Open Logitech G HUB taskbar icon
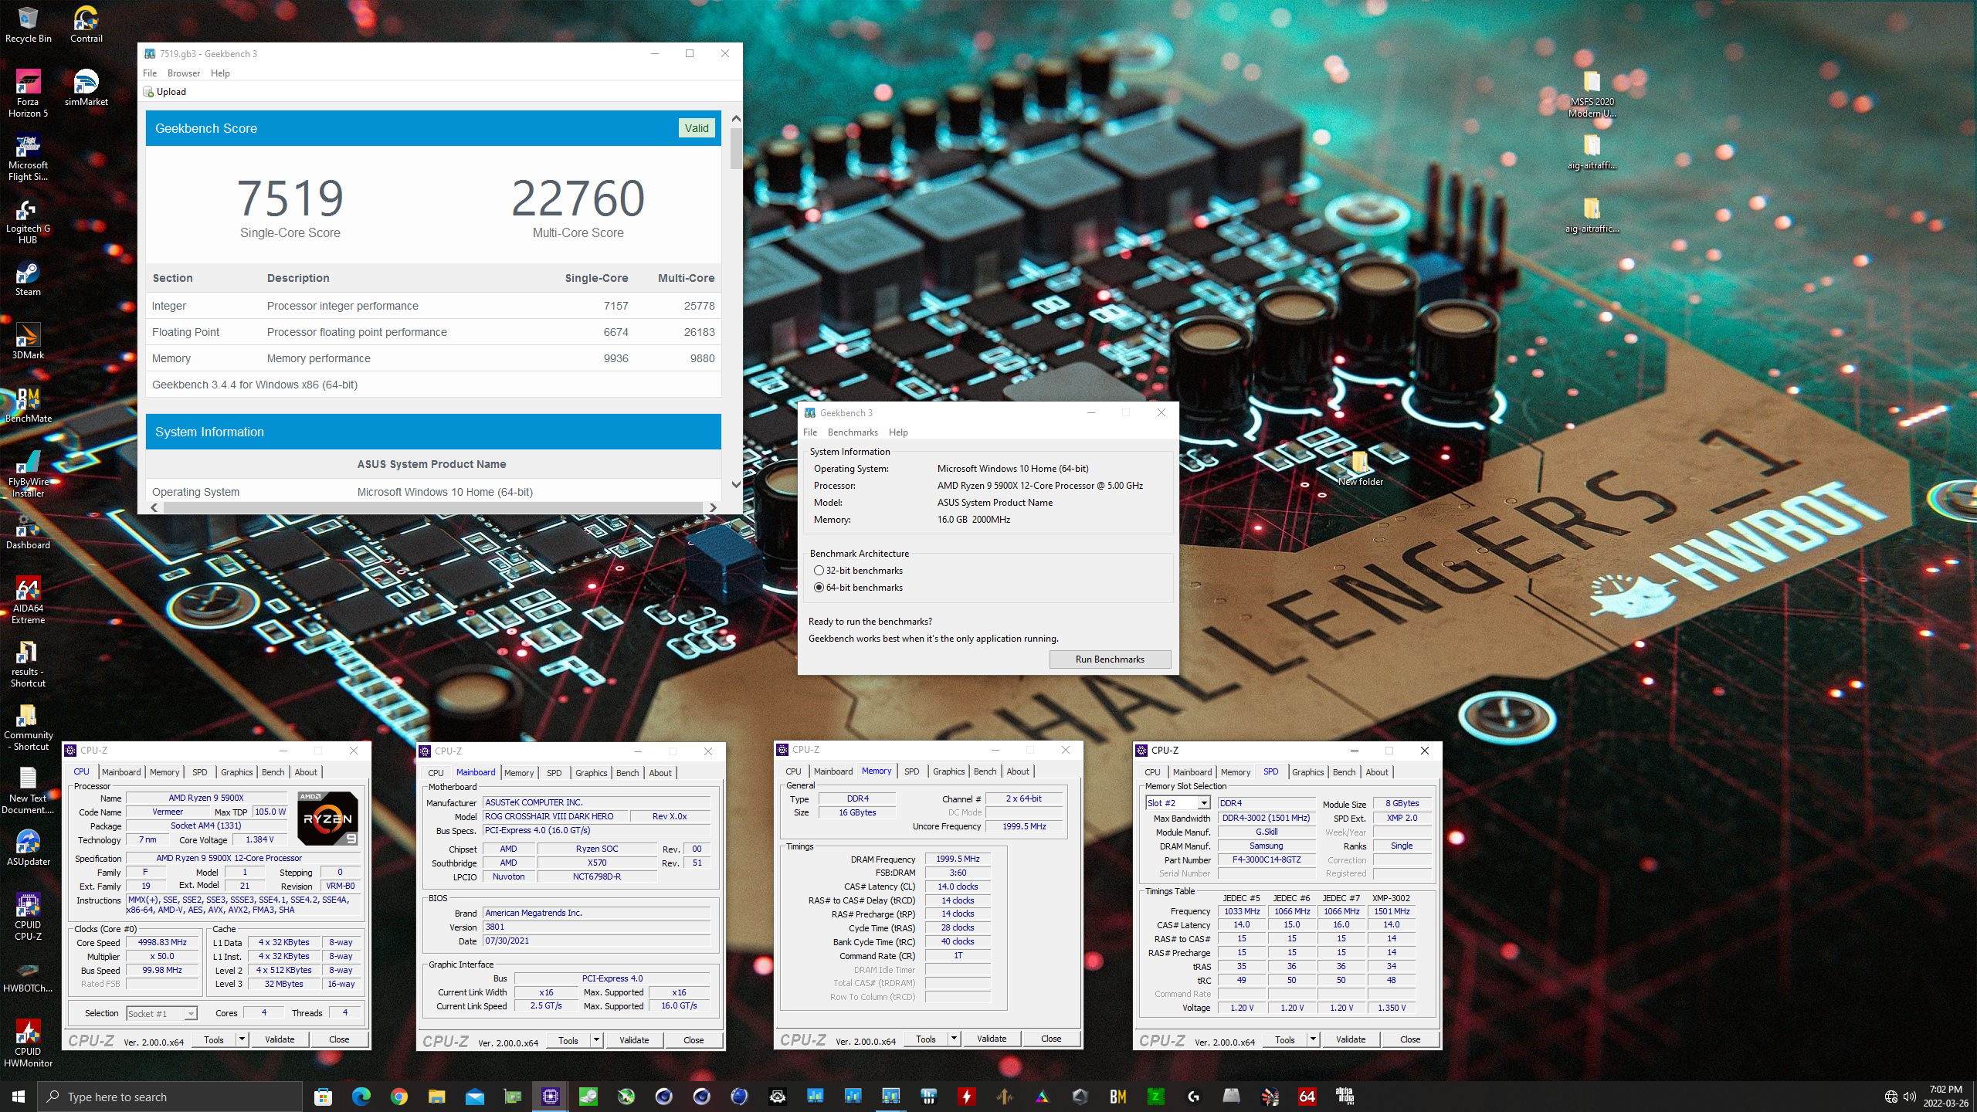 (1193, 1097)
